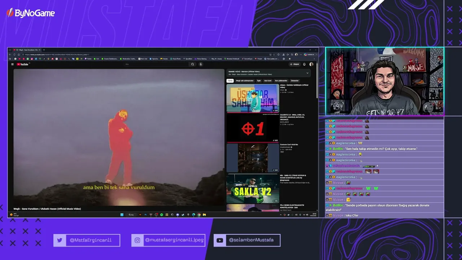This screenshot has width=462, height=260.
Task: Open the Prime Gaming bookmark
Action: pyautogui.click(x=200, y=59)
